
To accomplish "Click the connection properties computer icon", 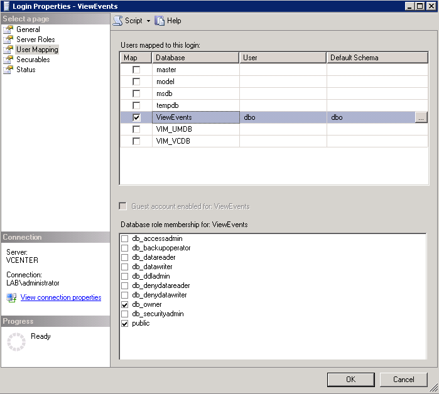I will 11,297.
